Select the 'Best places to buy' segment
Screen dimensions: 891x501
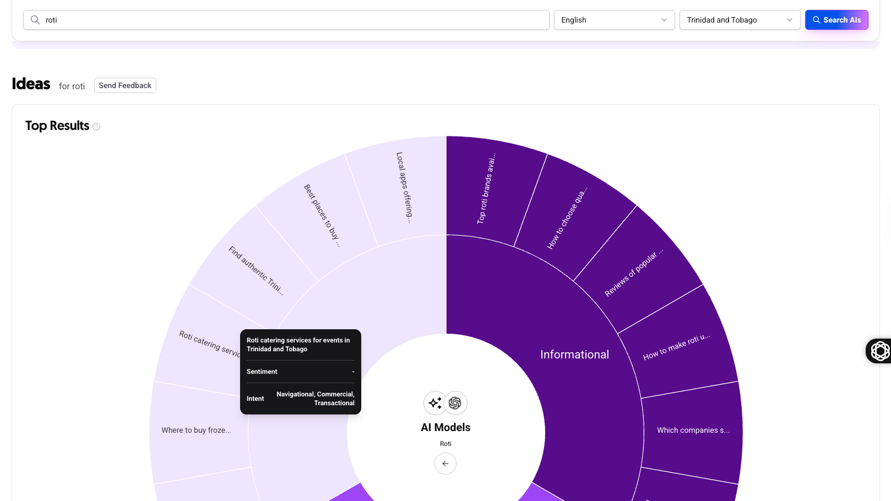(322, 215)
